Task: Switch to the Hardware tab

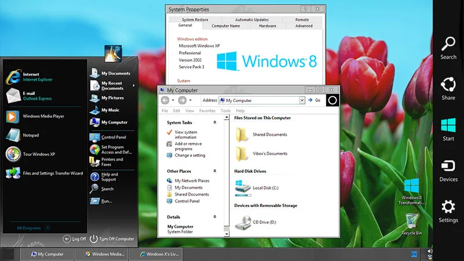Action: [x=267, y=26]
